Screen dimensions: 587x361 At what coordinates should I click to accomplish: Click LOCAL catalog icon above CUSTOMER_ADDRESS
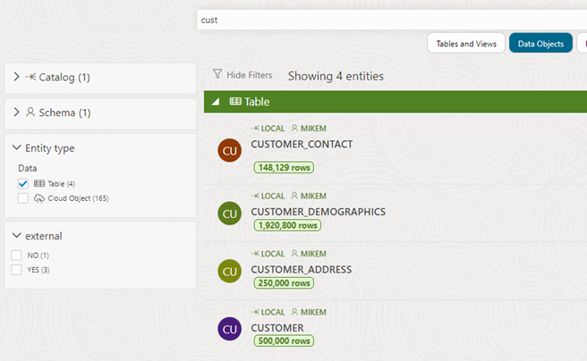pos(255,254)
